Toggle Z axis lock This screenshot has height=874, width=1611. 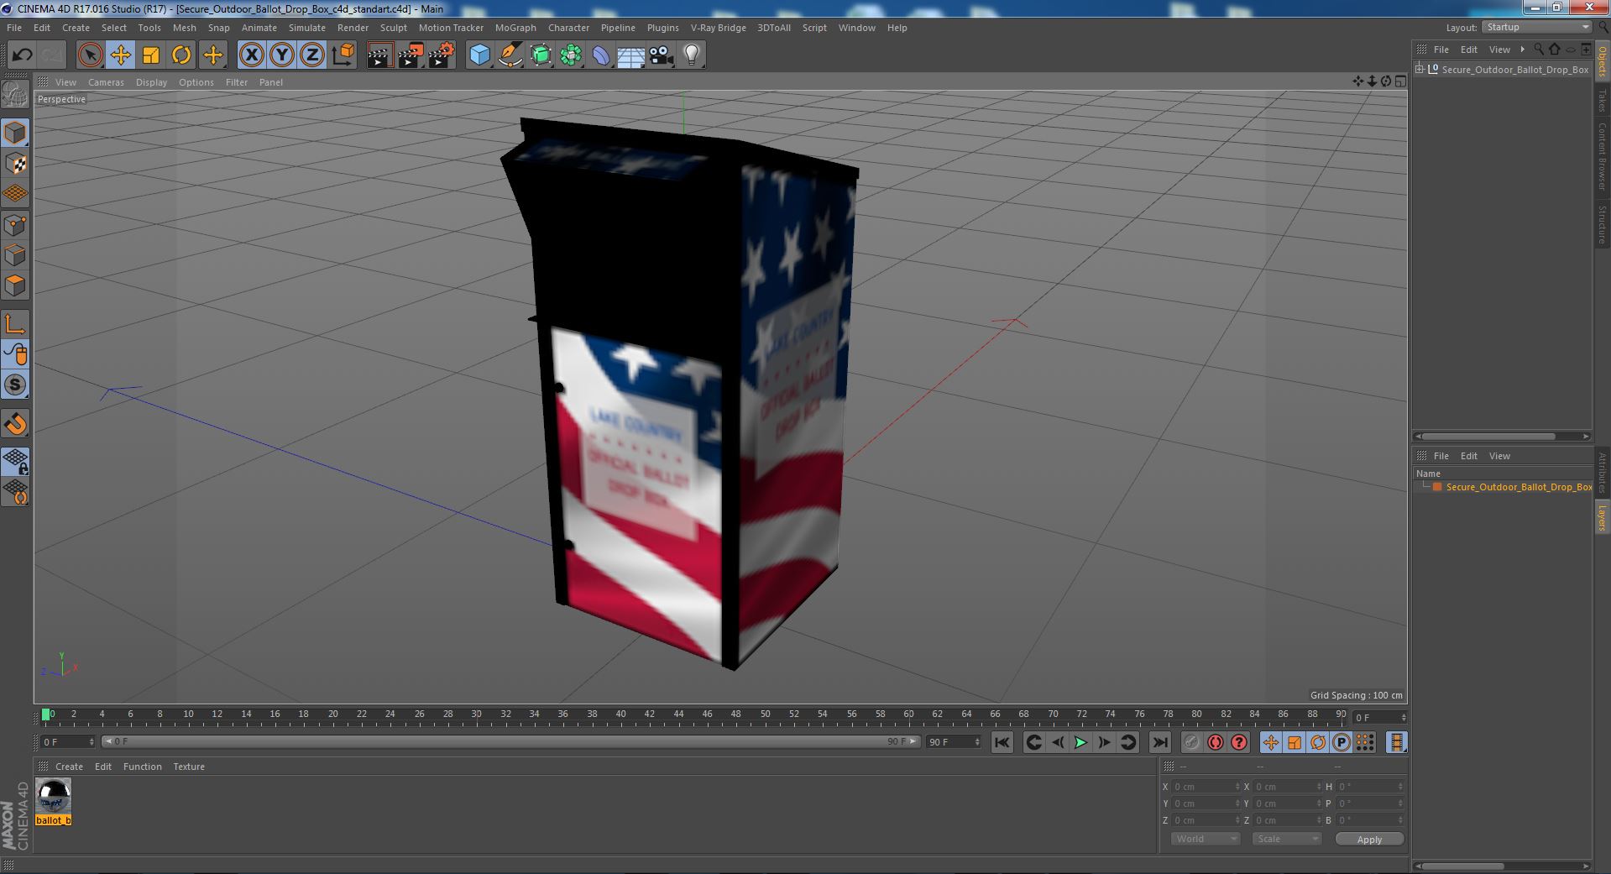(x=312, y=55)
